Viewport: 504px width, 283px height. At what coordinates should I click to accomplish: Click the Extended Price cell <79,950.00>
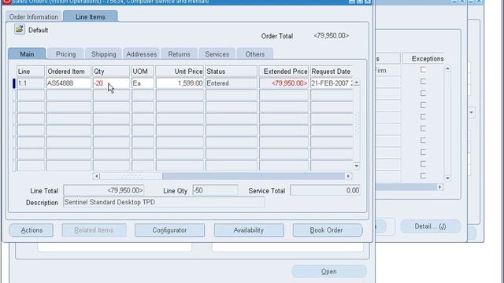pyautogui.click(x=283, y=83)
